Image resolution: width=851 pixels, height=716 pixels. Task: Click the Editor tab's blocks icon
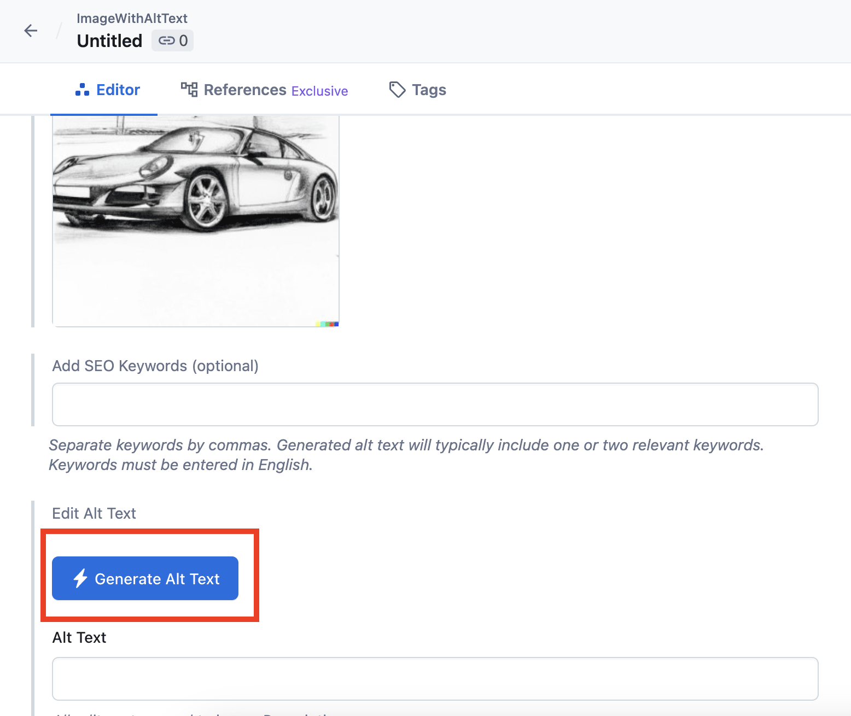82,90
